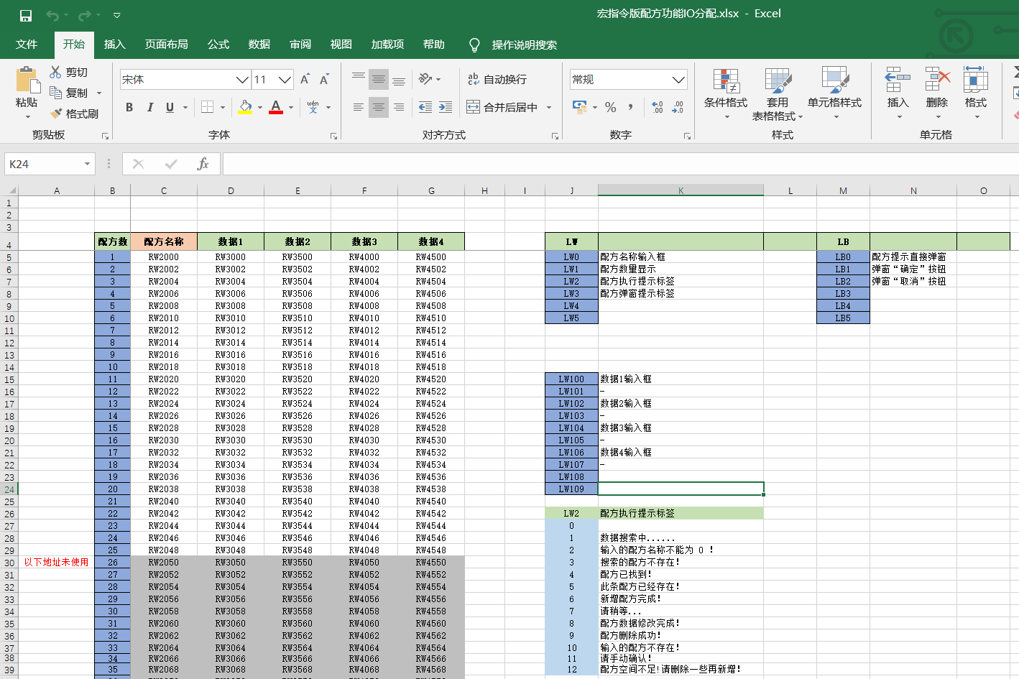
Task: Click the Insert Function fx icon
Action: 203,164
